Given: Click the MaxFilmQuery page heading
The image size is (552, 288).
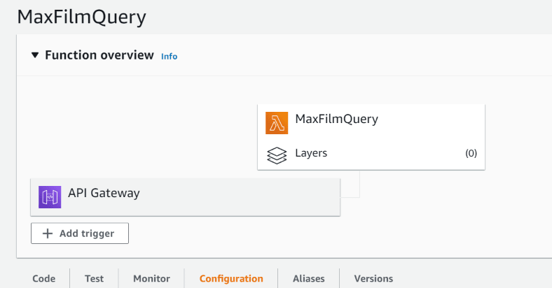Looking at the screenshot, I should point(82,17).
